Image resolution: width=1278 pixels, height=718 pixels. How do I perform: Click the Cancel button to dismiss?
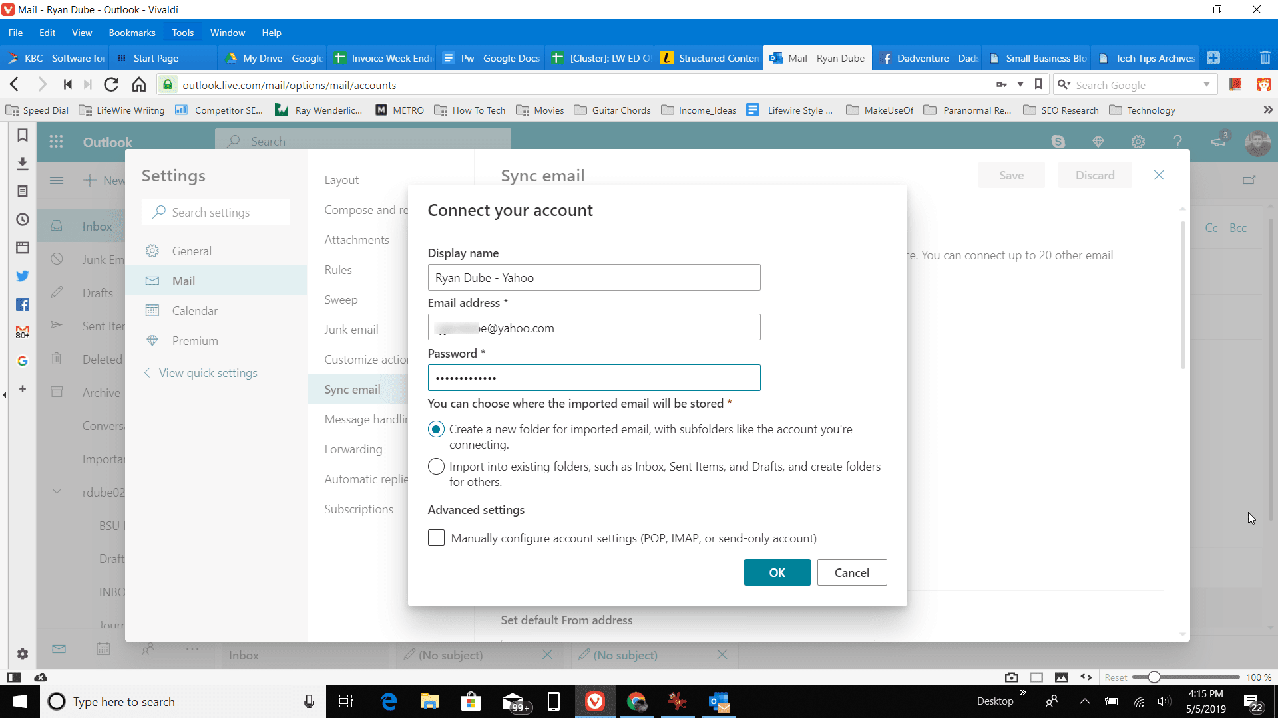852,572
